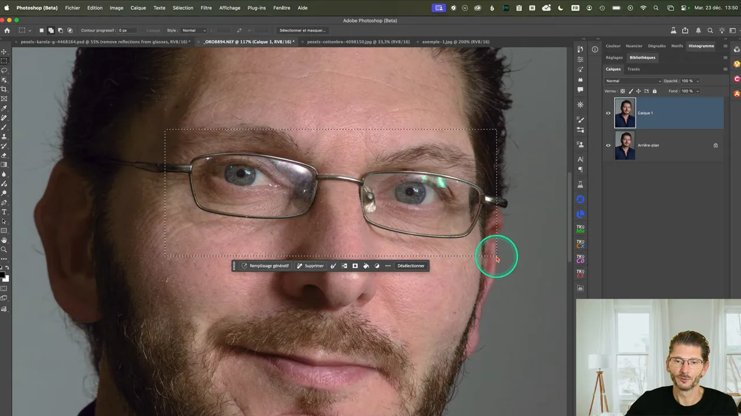Click the Remplissage génératif button
Viewport: 741px width, 416px height.
[265, 266]
